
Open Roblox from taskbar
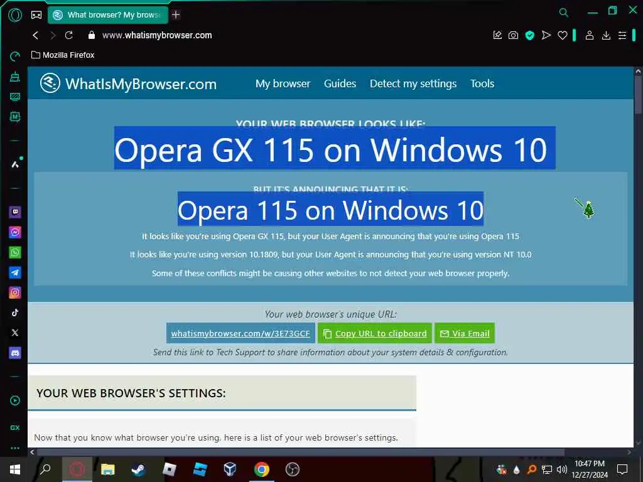tap(170, 469)
